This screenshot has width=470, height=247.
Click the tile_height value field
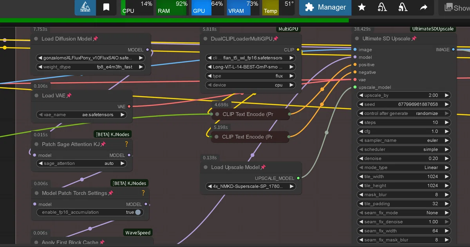[404, 186]
